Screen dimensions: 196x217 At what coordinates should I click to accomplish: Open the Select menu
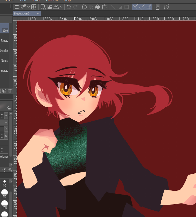coord(9,1)
